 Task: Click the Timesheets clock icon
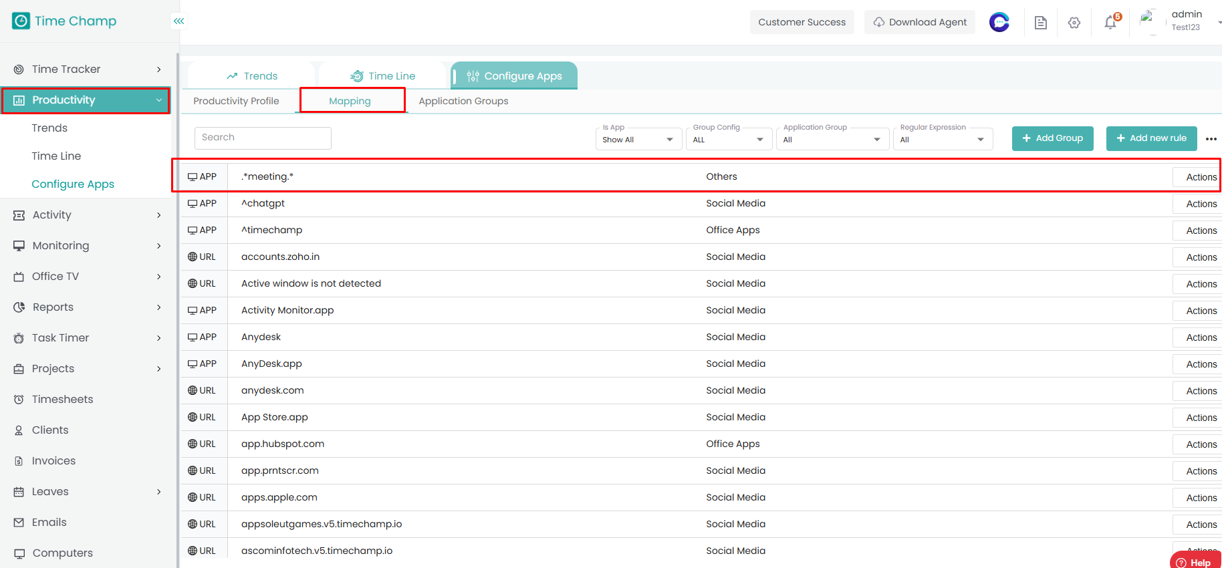click(x=19, y=400)
